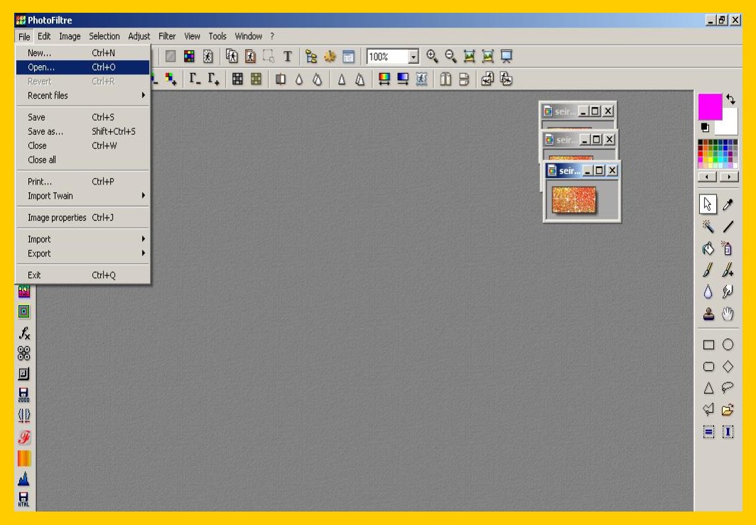The width and height of the screenshot is (756, 525).
Task: Select the Ellipse selection shape
Action: [x=728, y=345]
